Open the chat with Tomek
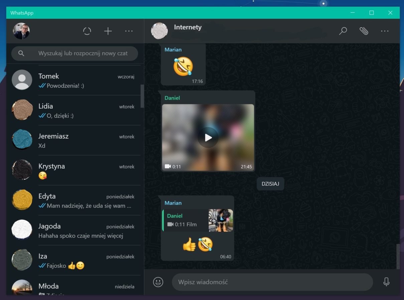The height and width of the screenshot is (300, 404). pyautogui.click(x=75, y=80)
